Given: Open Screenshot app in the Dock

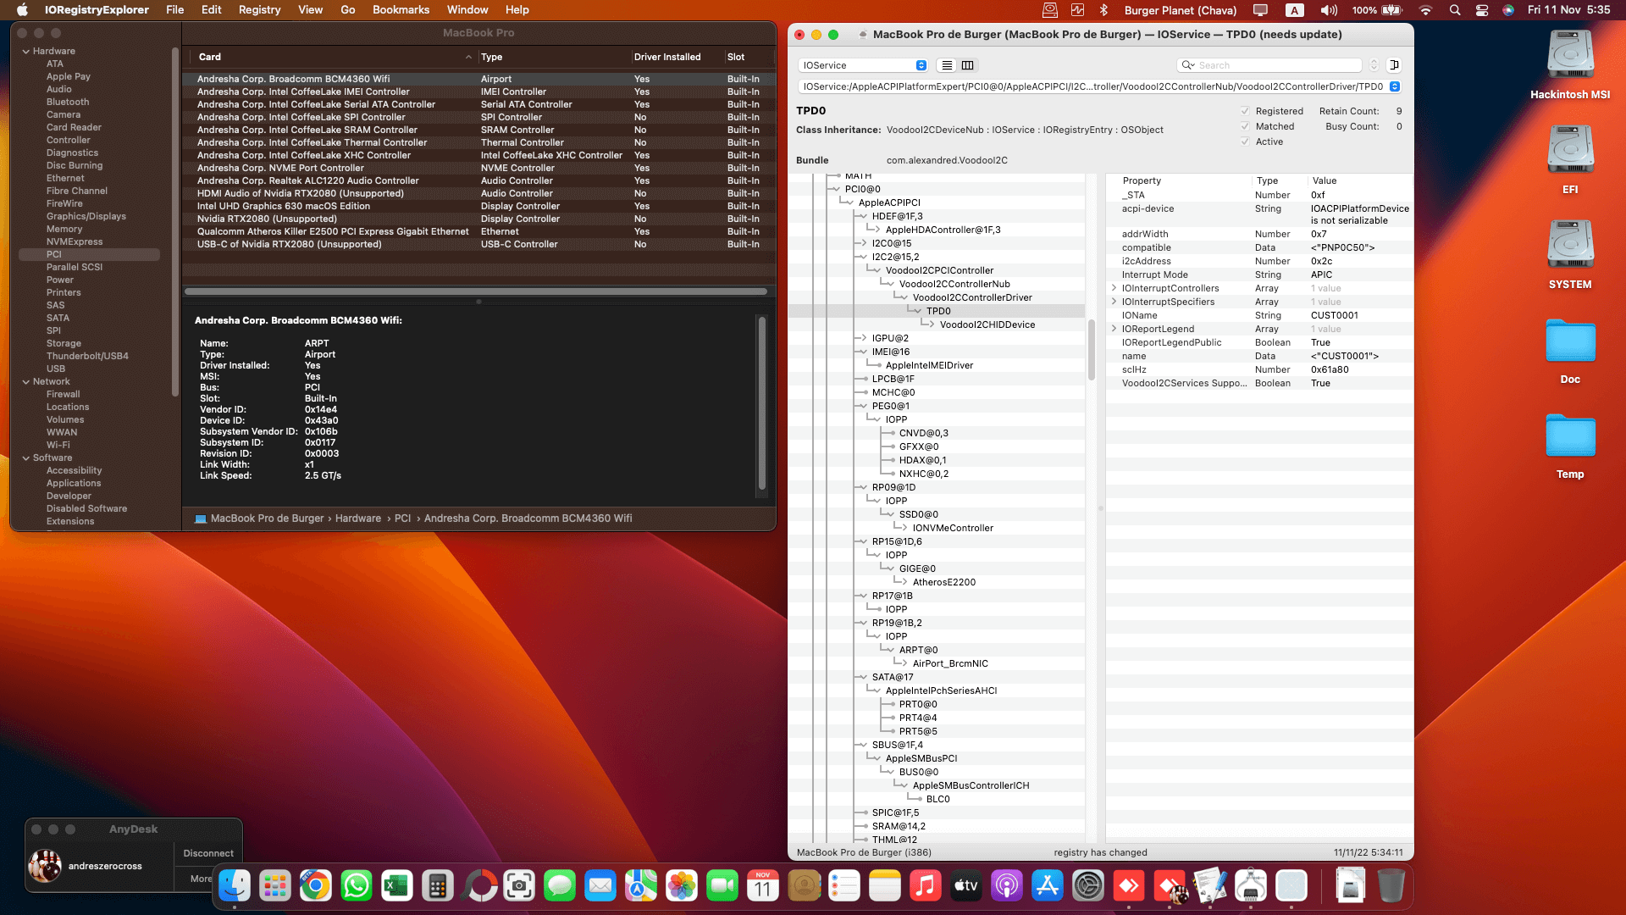Looking at the screenshot, I should [x=519, y=886].
